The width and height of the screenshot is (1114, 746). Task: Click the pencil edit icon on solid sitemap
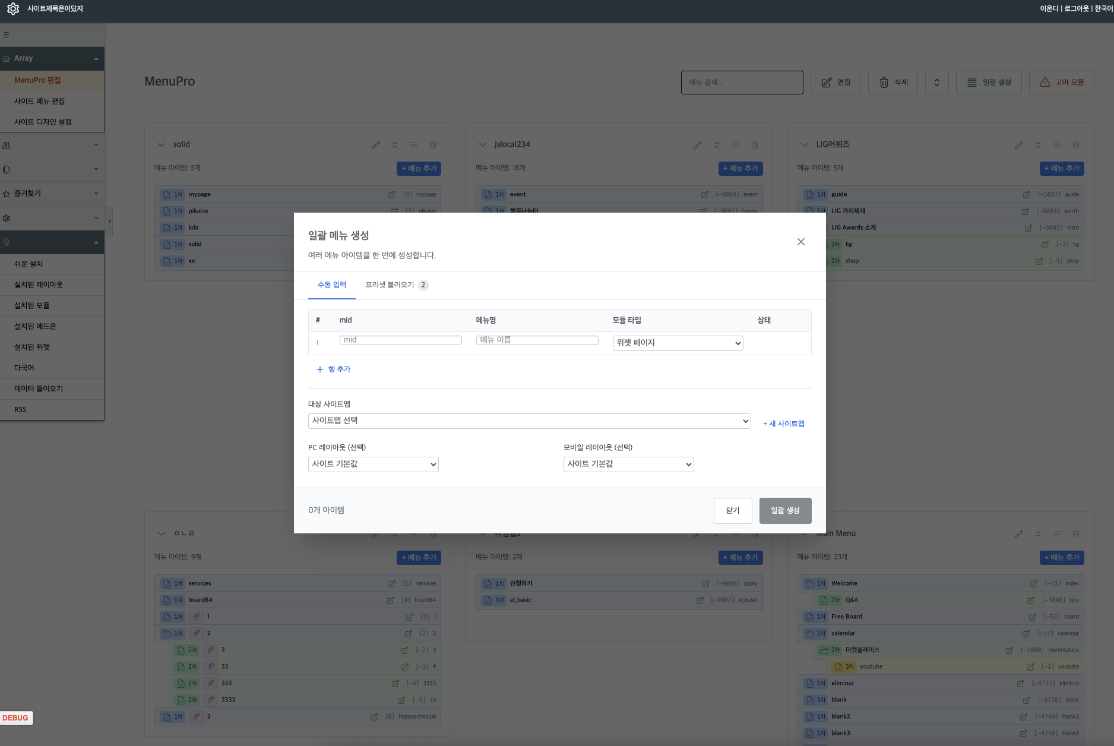[376, 145]
